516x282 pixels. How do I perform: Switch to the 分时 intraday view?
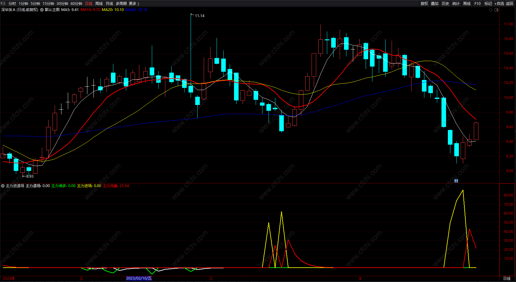12,4
